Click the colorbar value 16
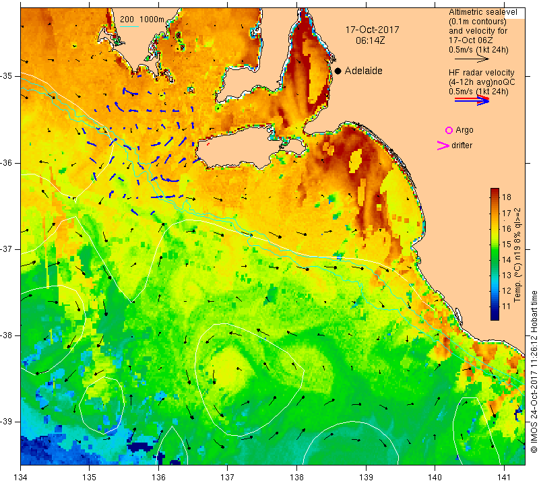Image resolution: width=539 pixels, height=485 pixels. (x=507, y=228)
